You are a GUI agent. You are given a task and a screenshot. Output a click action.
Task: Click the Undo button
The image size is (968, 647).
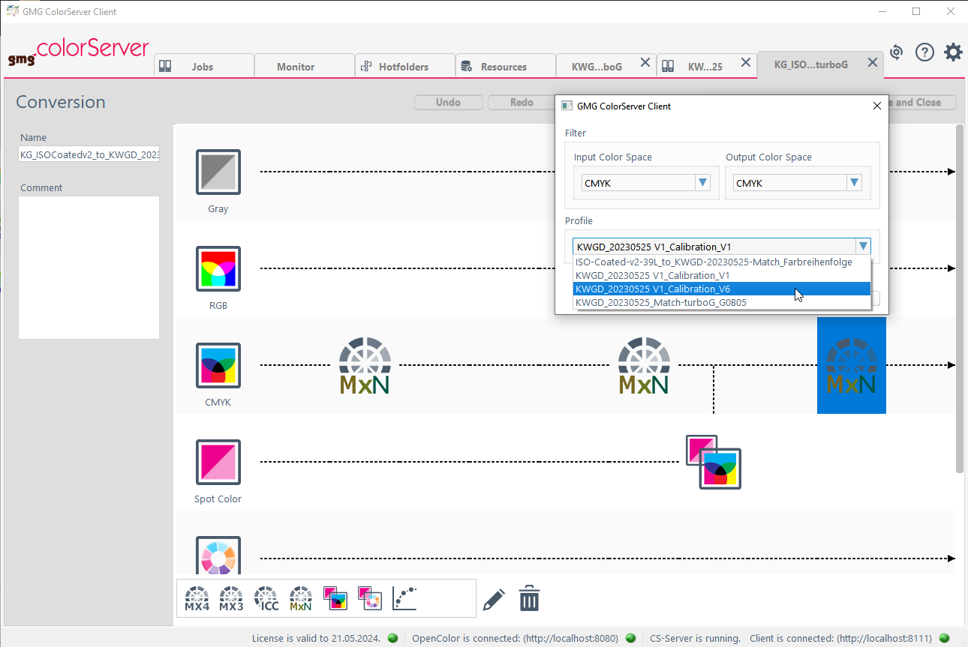[x=449, y=103]
